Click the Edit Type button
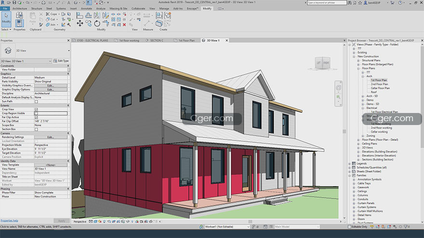The image size is (424, 238). click(x=61, y=61)
